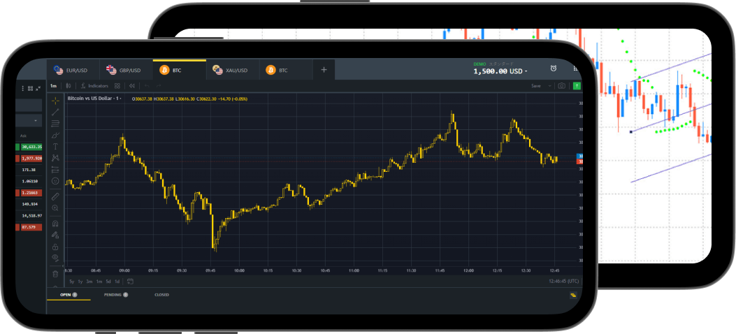
Task: Click the yellow icon in positions panel
Action: [x=574, y=295]
